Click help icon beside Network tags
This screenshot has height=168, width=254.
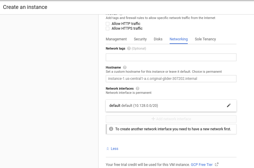pos(129,48)
